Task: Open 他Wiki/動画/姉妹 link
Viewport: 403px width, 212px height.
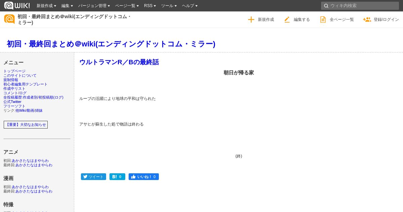Action: (x=29, y=110)
